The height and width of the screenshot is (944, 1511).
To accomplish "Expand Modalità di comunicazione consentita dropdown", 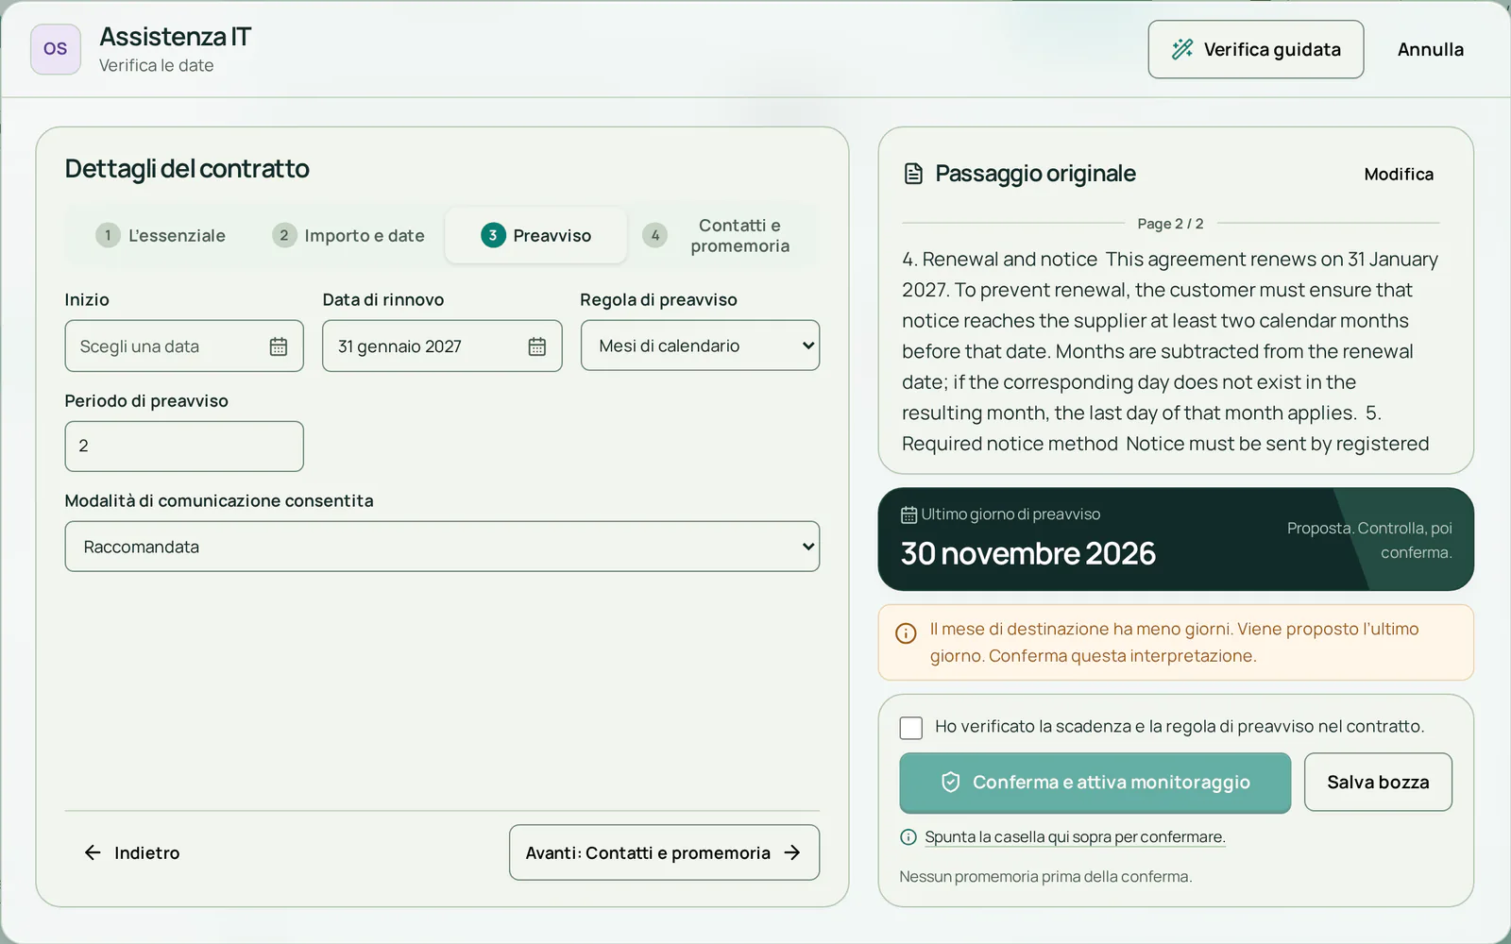I will 442,547.
